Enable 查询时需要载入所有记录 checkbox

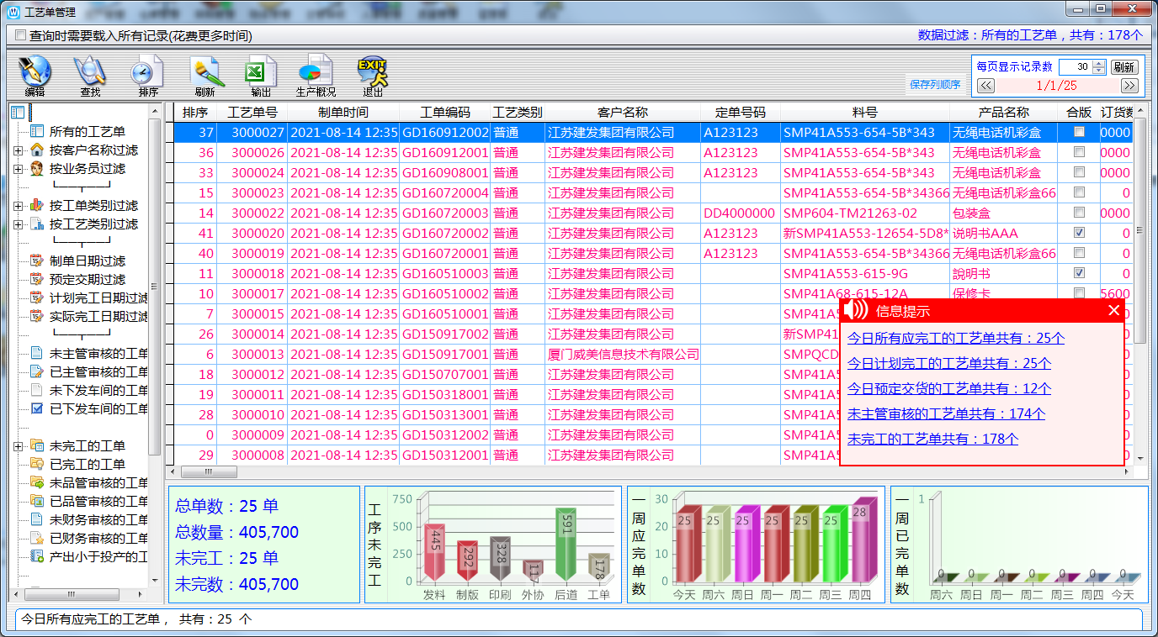pos(21,35)
